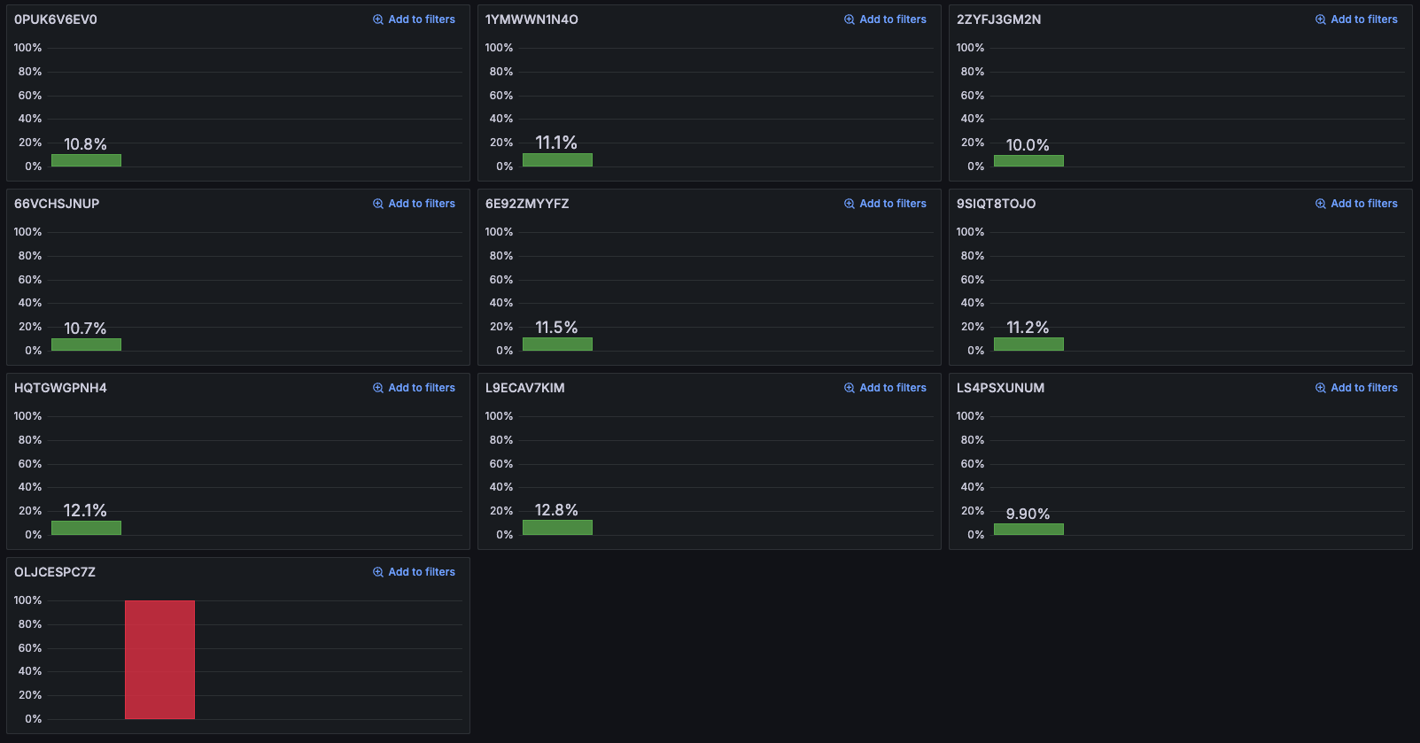Click the green bar showing 10.8%

86,159
